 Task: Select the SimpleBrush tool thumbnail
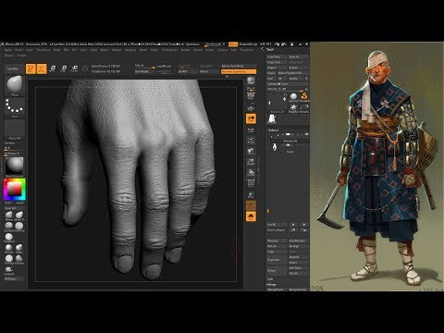(x=303, y=96)
